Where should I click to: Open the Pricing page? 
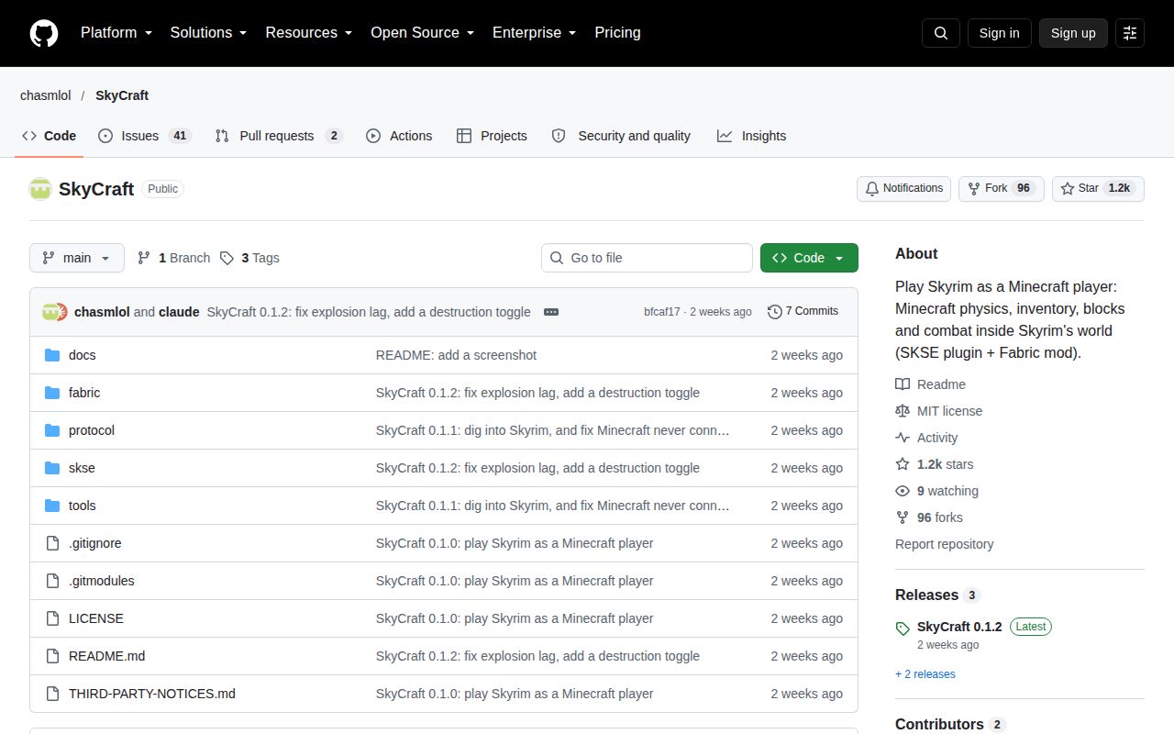[x=617, y=33]
